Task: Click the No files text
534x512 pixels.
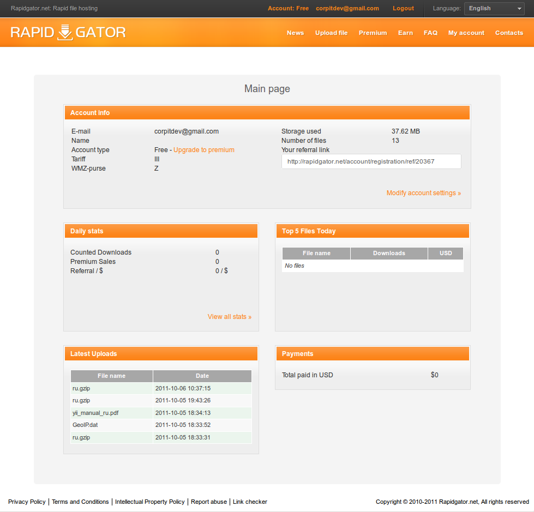Action: (x=295, y=266)
